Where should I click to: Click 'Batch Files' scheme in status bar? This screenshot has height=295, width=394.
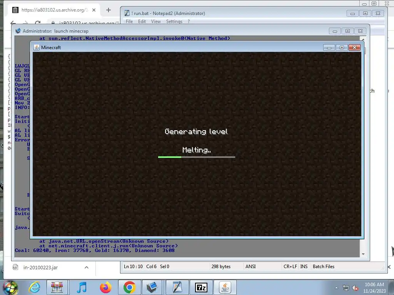coord(323,267)
